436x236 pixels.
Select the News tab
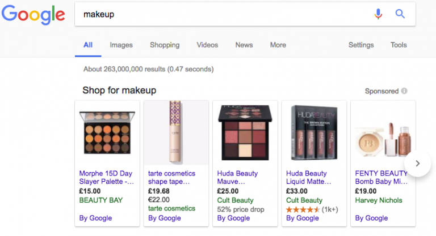(x=244, y=45)
